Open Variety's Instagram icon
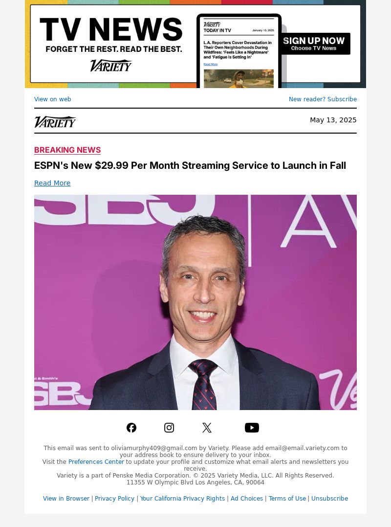391x527 pixels. click(x=169, y=428)
